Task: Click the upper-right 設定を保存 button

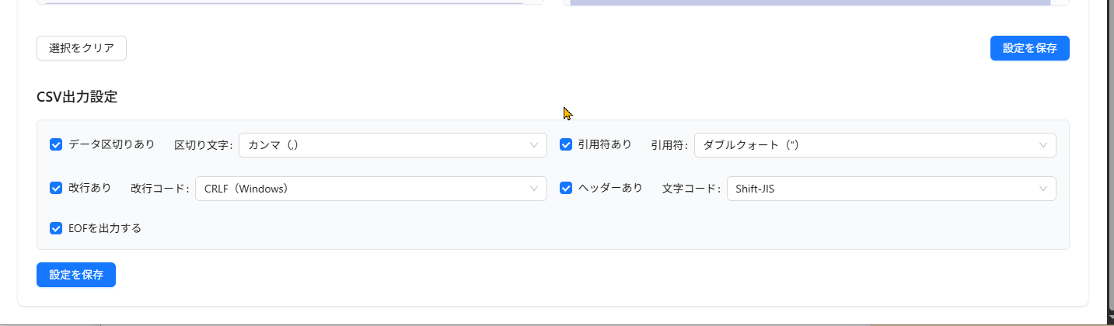Action: click(x=1029, y=48)
